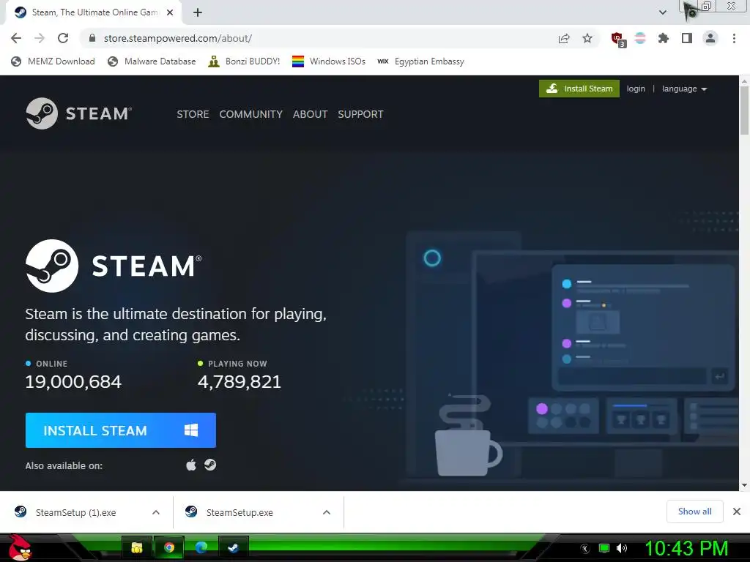Click the striped extension icon next to uBlock
This screenshot has width=750, height=562.
[x=640, y=38]
